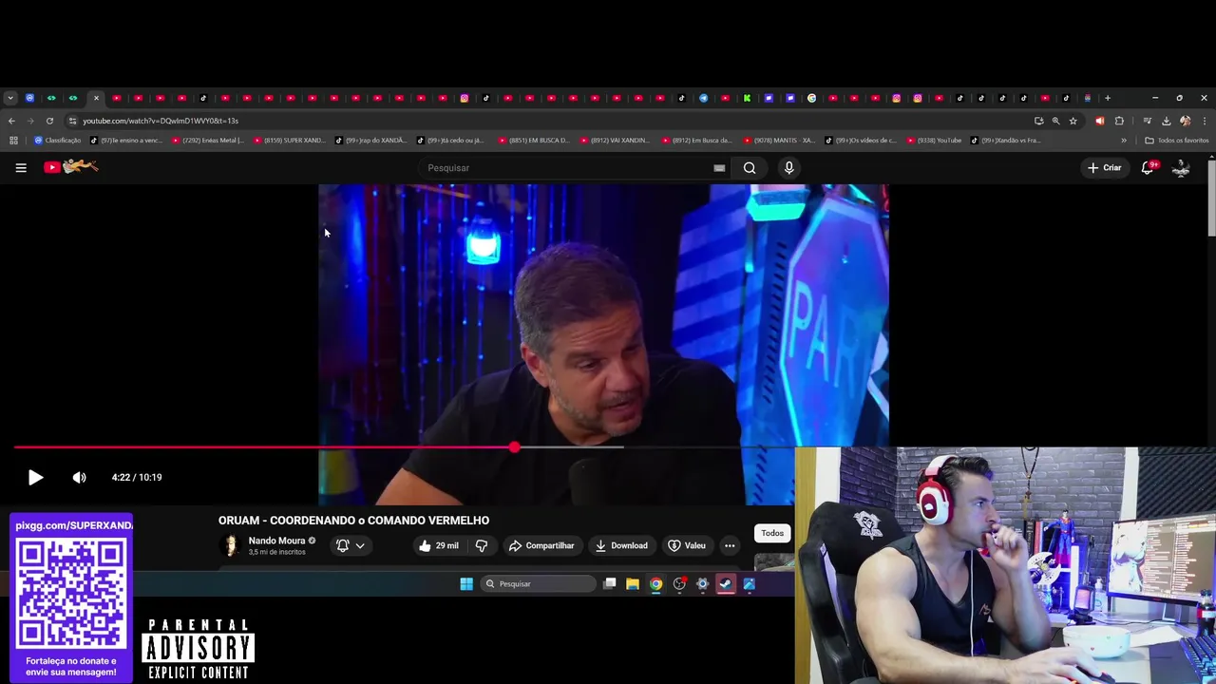Open the YouTube hamburger guide menu
The image size is (1216, 684).
pos(21,168)
